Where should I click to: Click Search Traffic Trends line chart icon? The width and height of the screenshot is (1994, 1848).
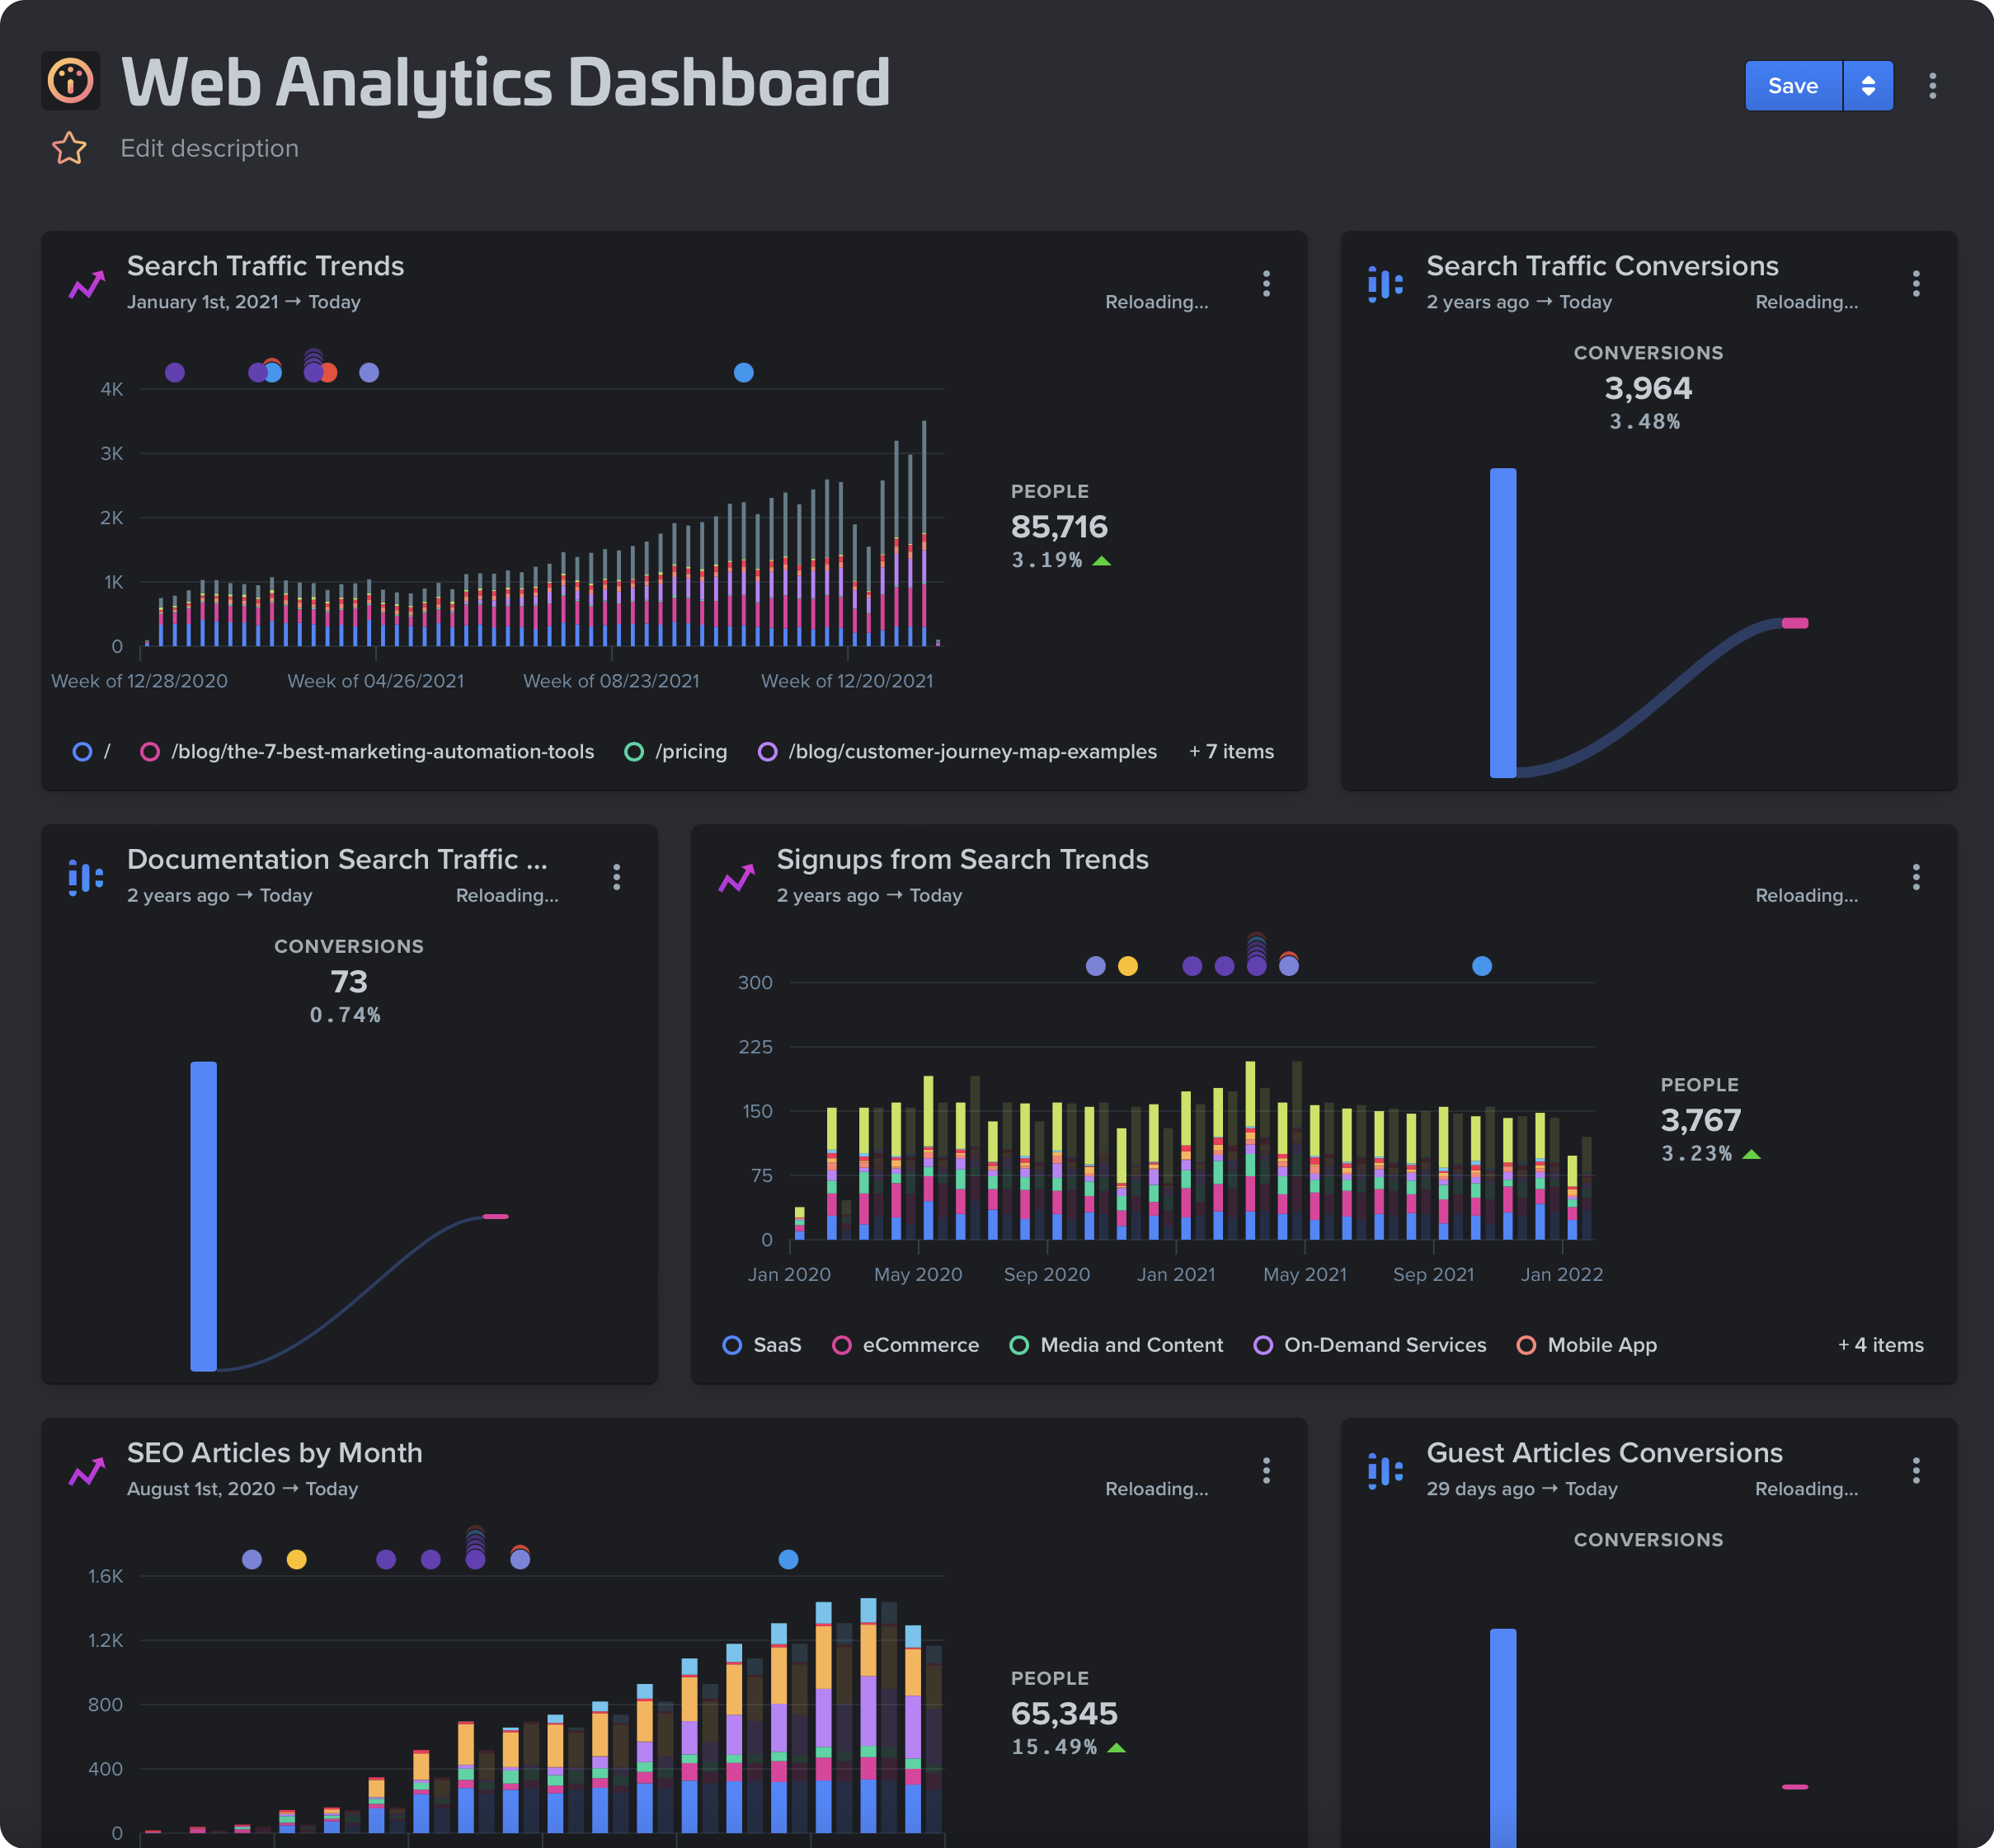point(87,285)
